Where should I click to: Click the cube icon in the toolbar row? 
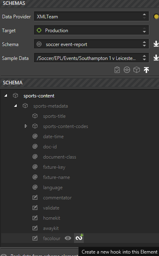coord(137,70)
